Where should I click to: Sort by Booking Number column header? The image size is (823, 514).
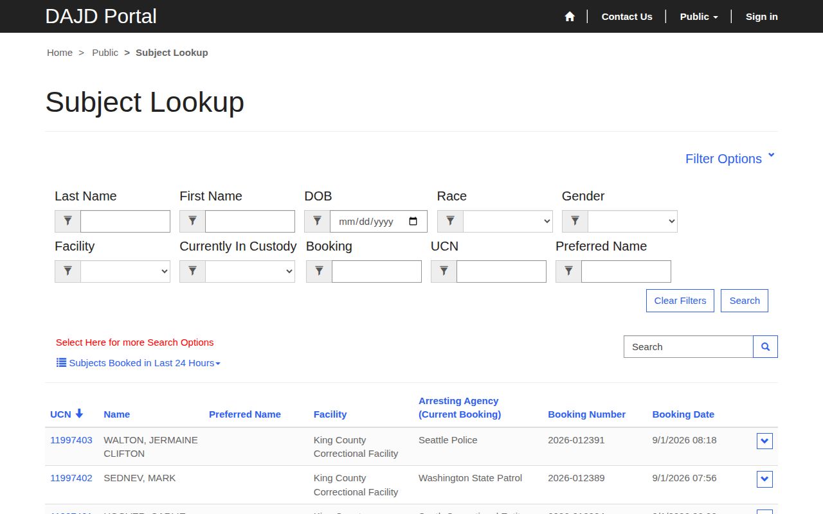click(x=587, y=414)
